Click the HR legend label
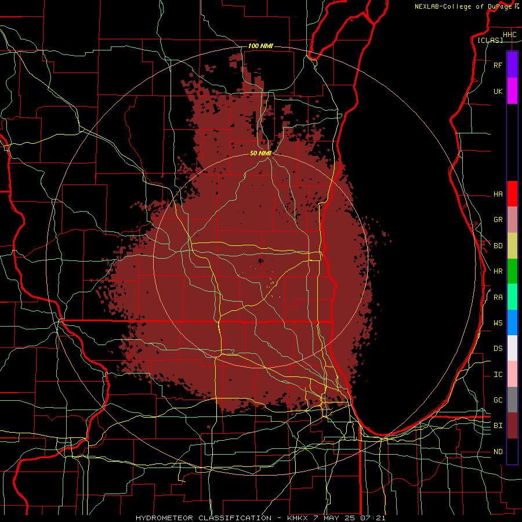Image resolution: width=522 pixels, height=522 pixels. pyautogui.click(x=498, y=271)
